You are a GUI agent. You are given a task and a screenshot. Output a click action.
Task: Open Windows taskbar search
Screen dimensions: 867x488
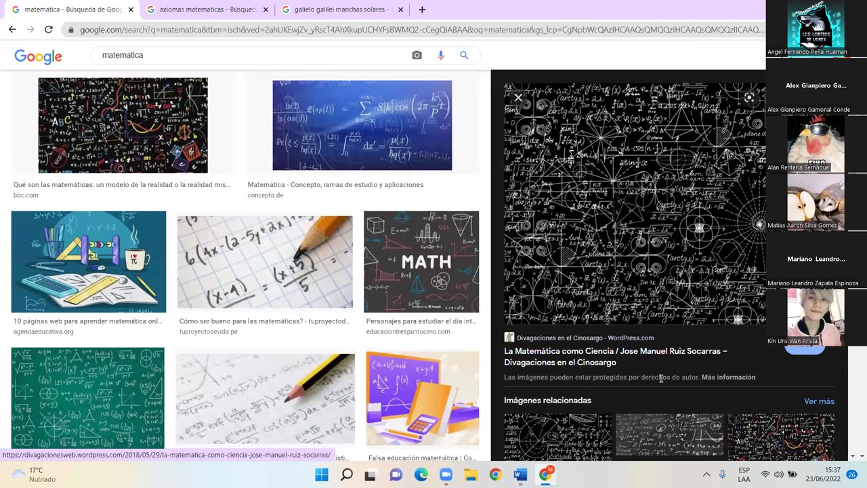point(346,474)
